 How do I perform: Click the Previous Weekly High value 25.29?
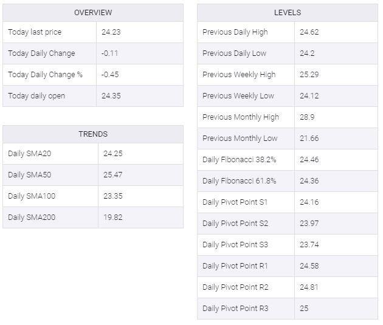pos(309,75)
